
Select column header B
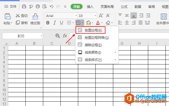(x=34, y=43)
